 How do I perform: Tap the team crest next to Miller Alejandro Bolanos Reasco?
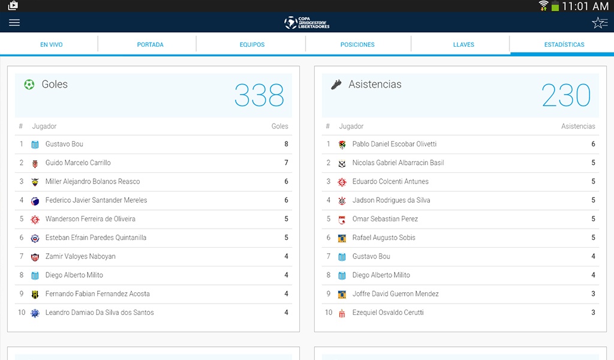(x=35, y=182)
